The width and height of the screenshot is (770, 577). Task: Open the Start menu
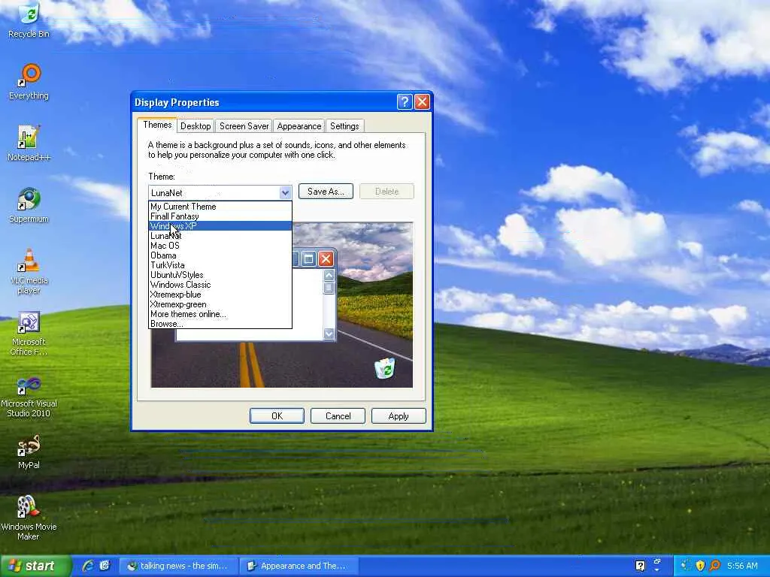35,566
